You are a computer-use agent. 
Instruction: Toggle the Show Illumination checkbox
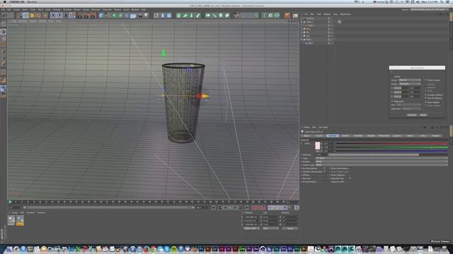[x=350, y=169]
